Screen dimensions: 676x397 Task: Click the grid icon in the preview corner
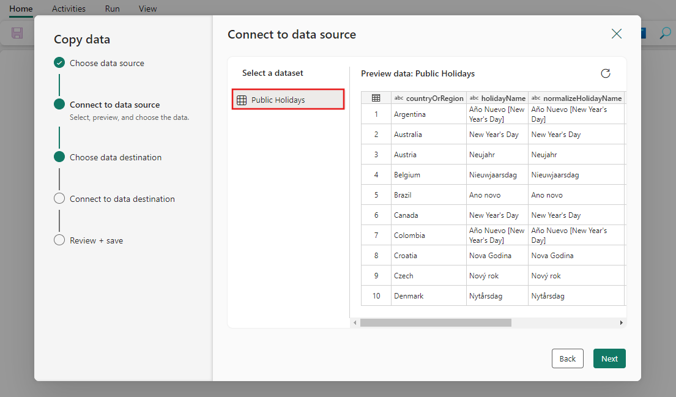tap(376, 97)
